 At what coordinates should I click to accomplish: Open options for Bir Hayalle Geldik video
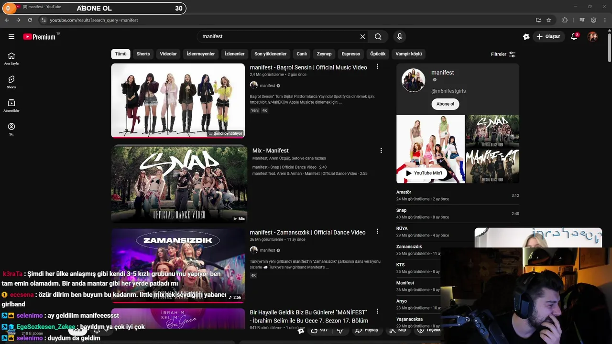[x=377, y=312]
